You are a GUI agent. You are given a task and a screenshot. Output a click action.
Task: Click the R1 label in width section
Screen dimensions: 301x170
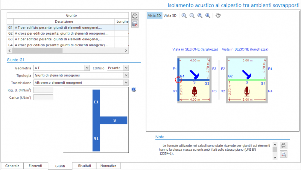(175, 91)
